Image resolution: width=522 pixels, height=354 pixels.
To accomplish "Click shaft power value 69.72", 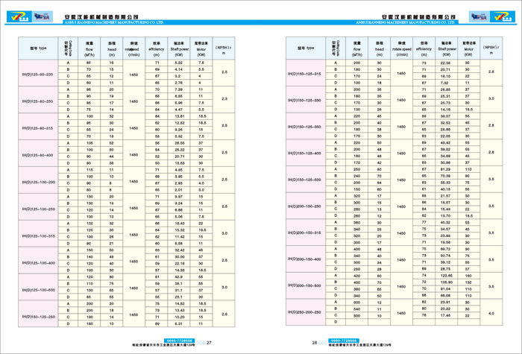I will click(446, 249).
